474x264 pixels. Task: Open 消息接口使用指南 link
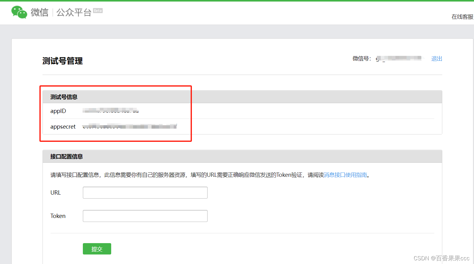pyautogui.click(x=346, y=175)
